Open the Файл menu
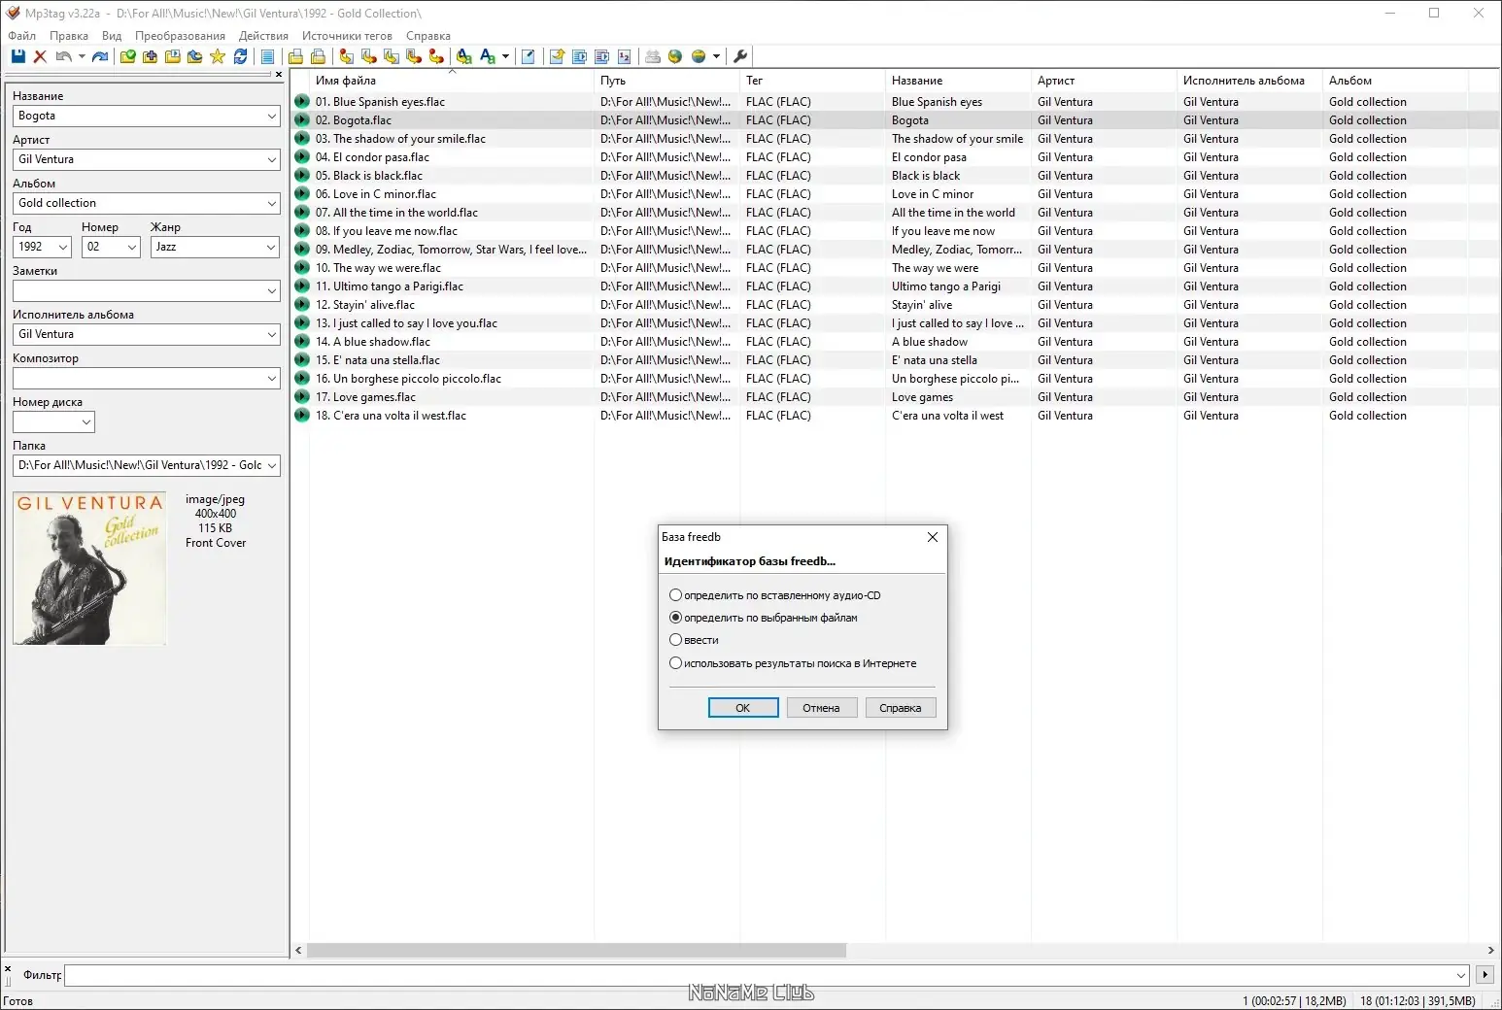 [x=21, y=36]
